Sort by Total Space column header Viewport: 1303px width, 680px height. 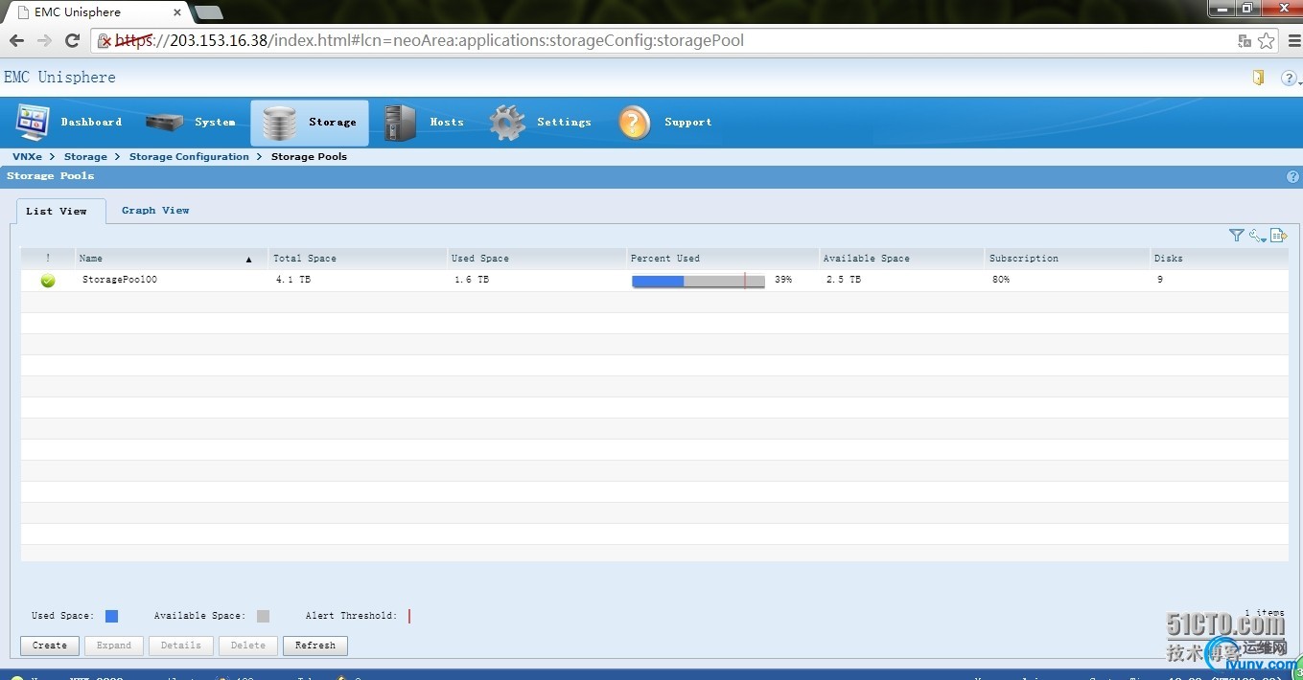tap(359, 259)
